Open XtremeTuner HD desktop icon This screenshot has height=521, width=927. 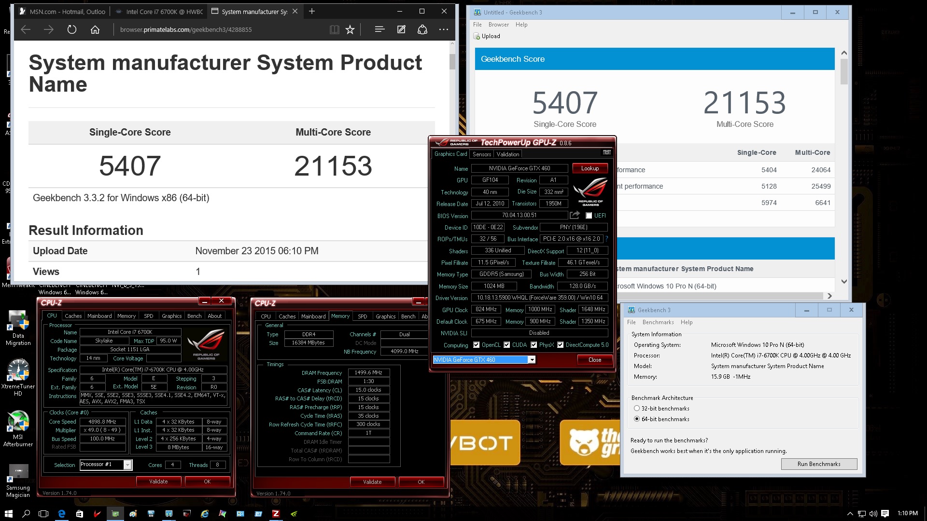[18, 377]
